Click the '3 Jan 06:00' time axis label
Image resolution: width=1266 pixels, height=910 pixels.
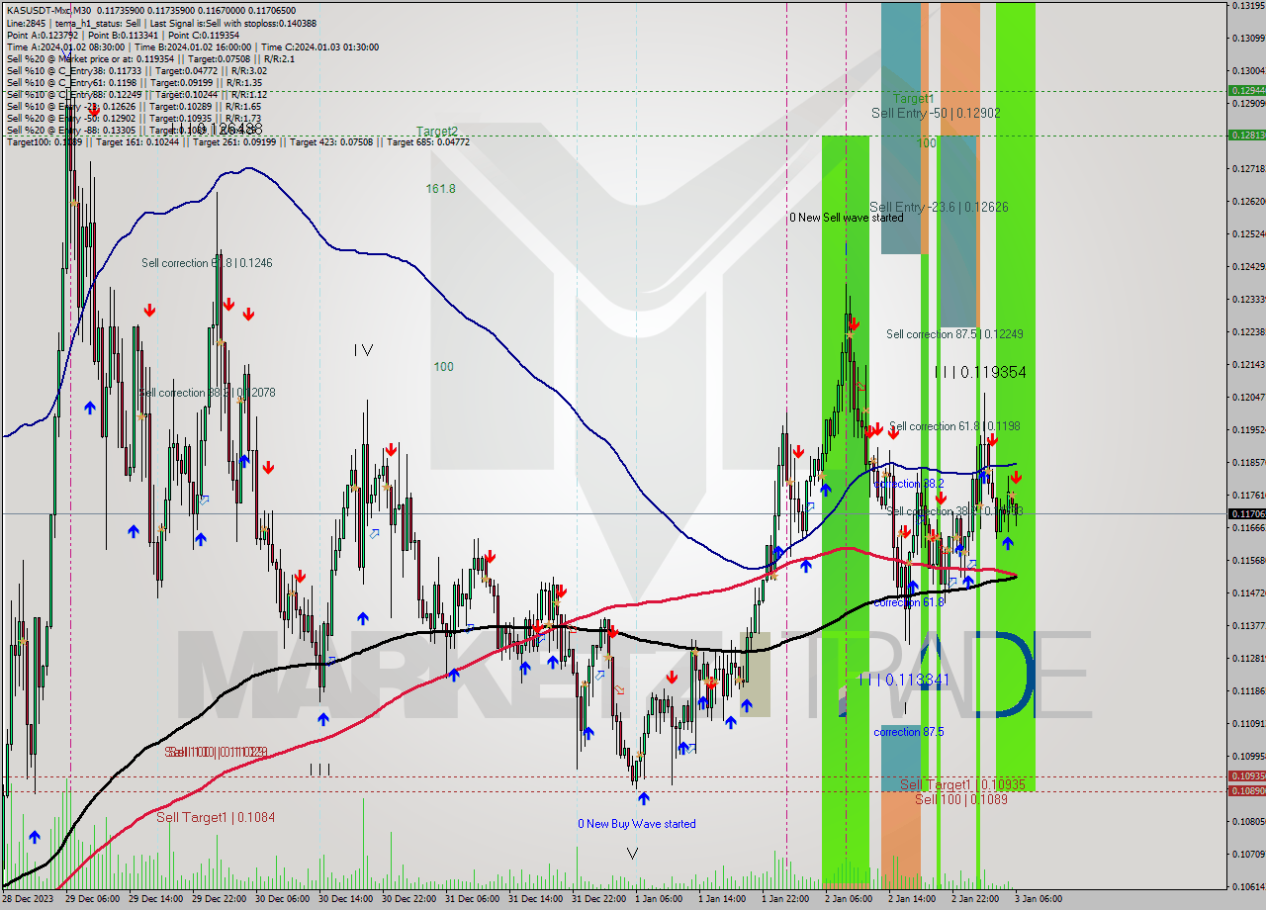click(x=1038, y=899)
